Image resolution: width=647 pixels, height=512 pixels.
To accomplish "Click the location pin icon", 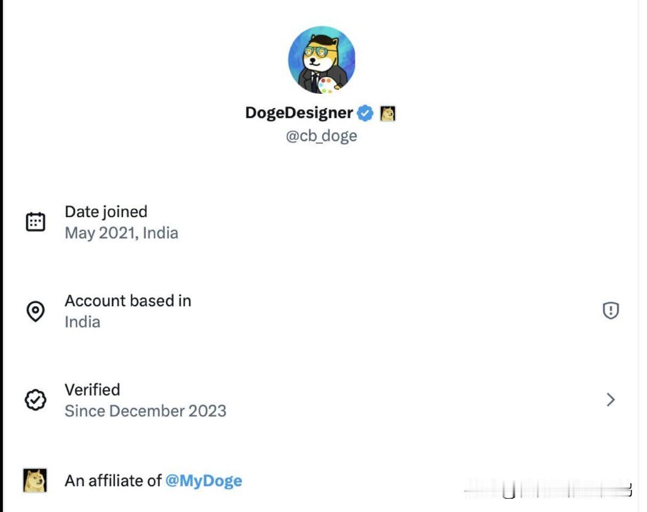I will [36, 311].
